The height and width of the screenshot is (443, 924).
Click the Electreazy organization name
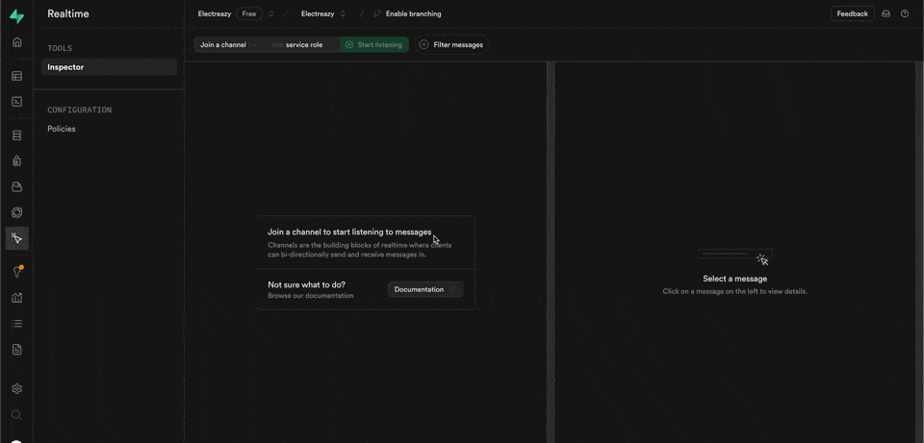click(x=215, y=13)
